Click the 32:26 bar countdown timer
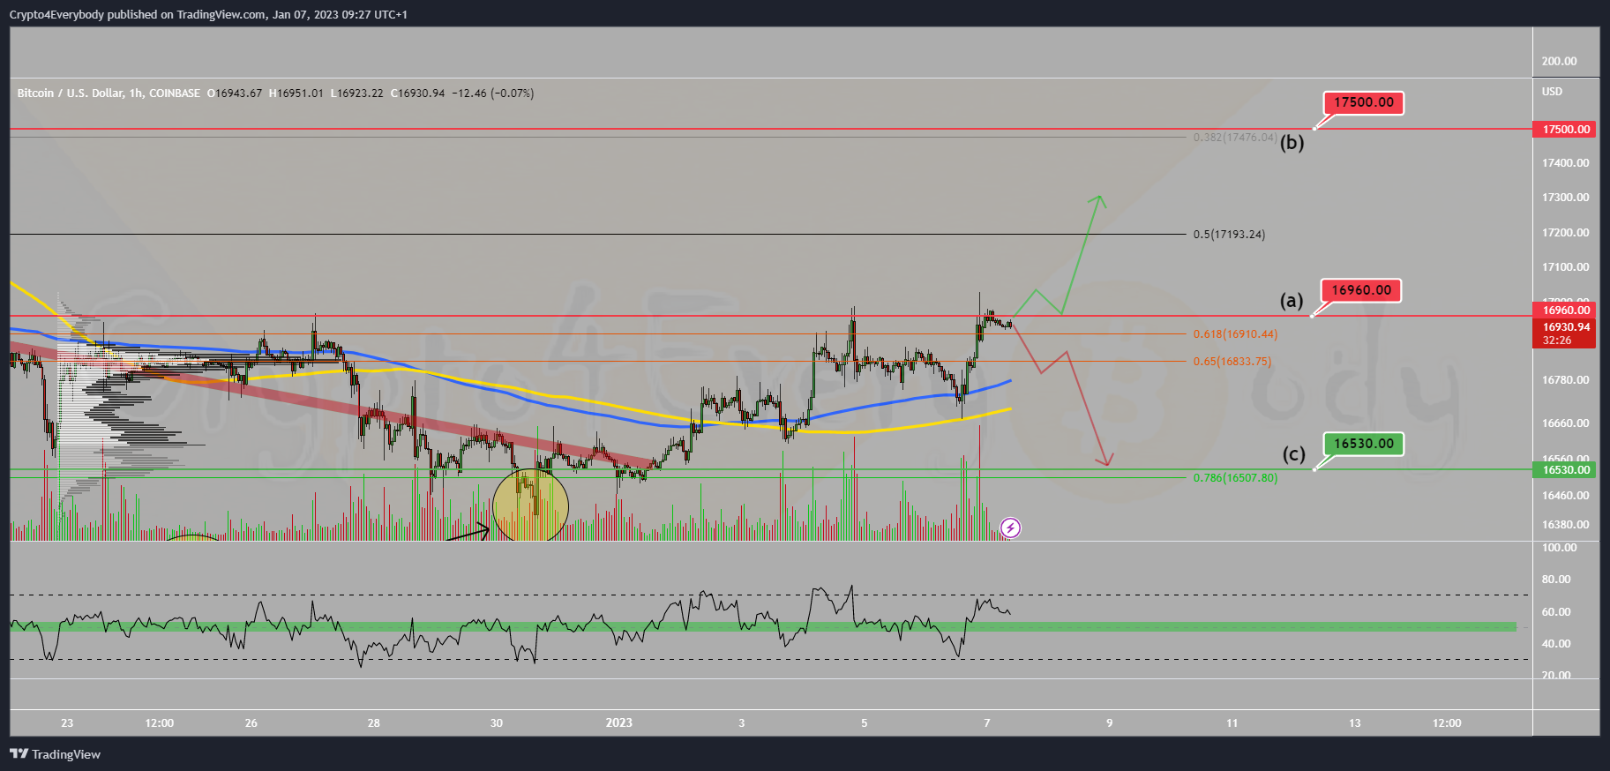The image size is (1610, 771). (x=1557, y=341)
